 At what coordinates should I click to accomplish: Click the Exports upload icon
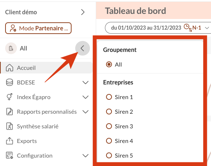10,141
